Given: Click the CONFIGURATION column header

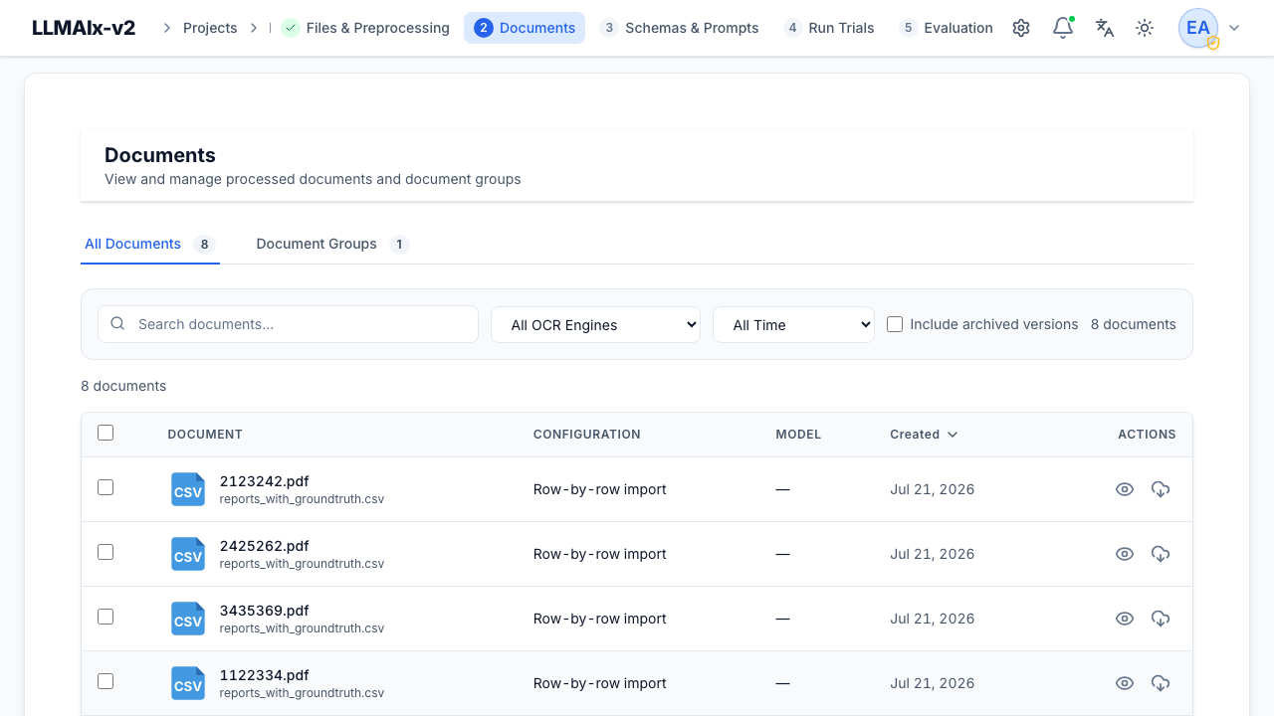Looking at the screenshot, I should click(587, 435).
